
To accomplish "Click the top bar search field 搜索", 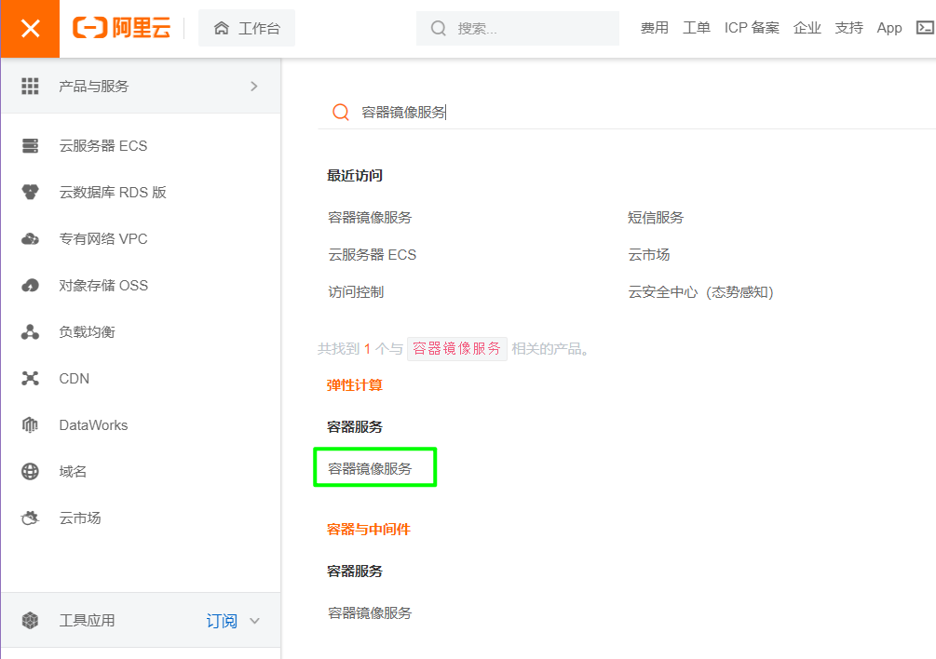I will [x=518, y=28].
